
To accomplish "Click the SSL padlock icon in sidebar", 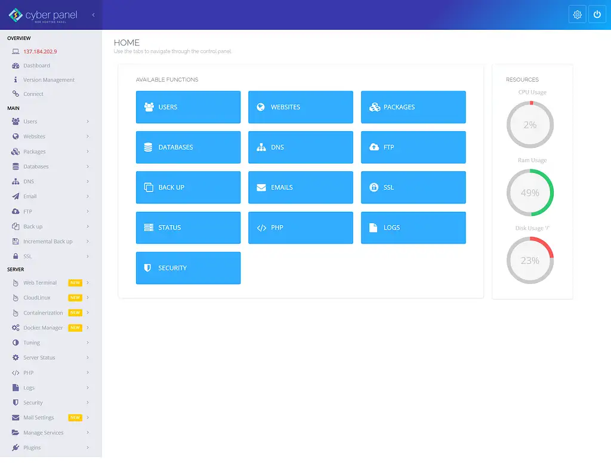I will [16, 256].
